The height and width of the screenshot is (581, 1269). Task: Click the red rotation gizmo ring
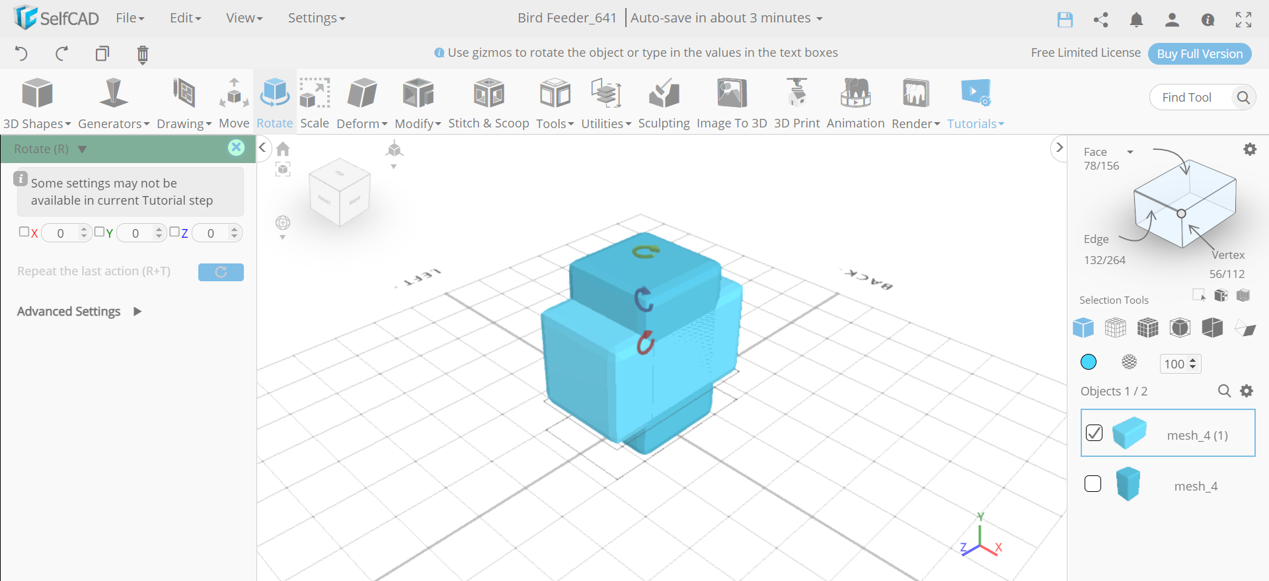645,343
